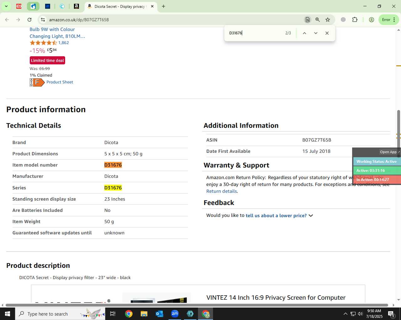Image resolution: width=401 pixels, height=320 pixels.
Task: Click the network icon in system tray
Action: [353, 314]
